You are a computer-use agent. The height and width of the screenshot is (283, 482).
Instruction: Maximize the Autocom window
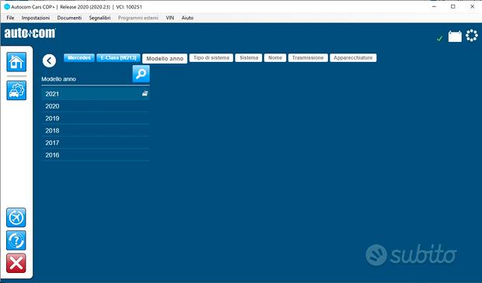point(453,6)
